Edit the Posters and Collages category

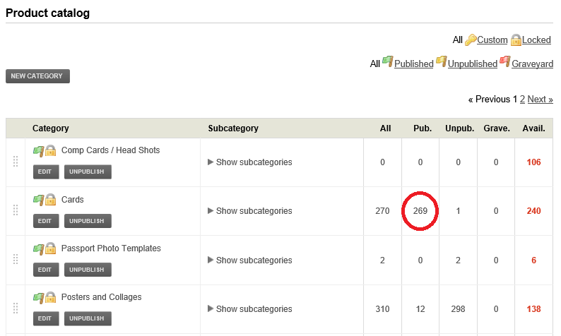(x=46, y=318)
